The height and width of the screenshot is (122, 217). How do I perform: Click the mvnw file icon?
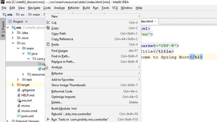[19, 105]
